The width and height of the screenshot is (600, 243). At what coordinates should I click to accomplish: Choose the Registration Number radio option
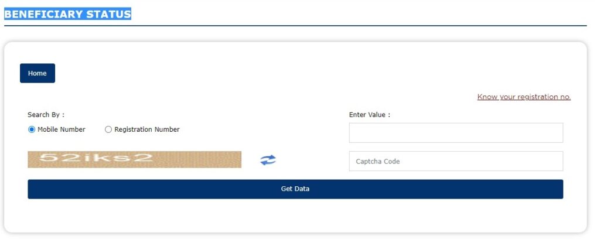click(108, 129)
